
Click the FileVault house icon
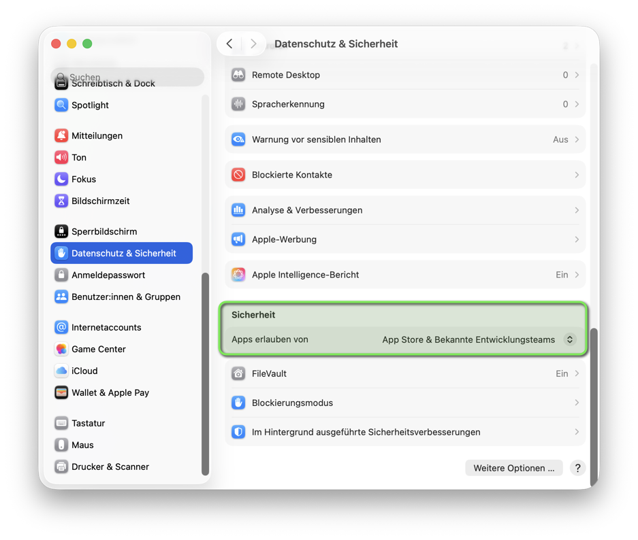coord(238,374)
